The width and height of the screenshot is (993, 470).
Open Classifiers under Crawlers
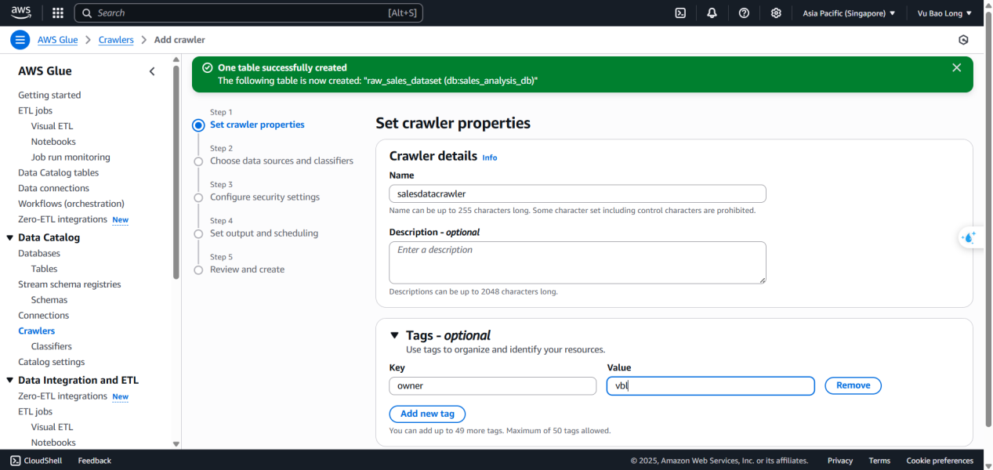tap(52, 346)
